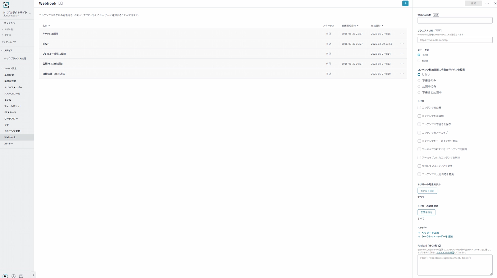This screenshot has height=278, width=497.
Task: Click the info icon in bottom sidebar
Action: [x=13, y=276]
